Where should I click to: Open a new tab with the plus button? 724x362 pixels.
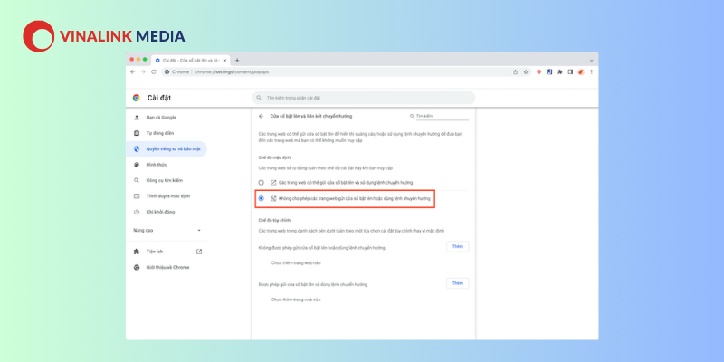pyautogui.click(x=237, y=61)
